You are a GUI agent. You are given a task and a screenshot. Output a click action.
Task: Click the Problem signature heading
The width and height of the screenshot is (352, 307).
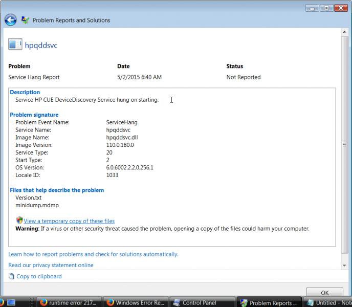click(34, 115)
